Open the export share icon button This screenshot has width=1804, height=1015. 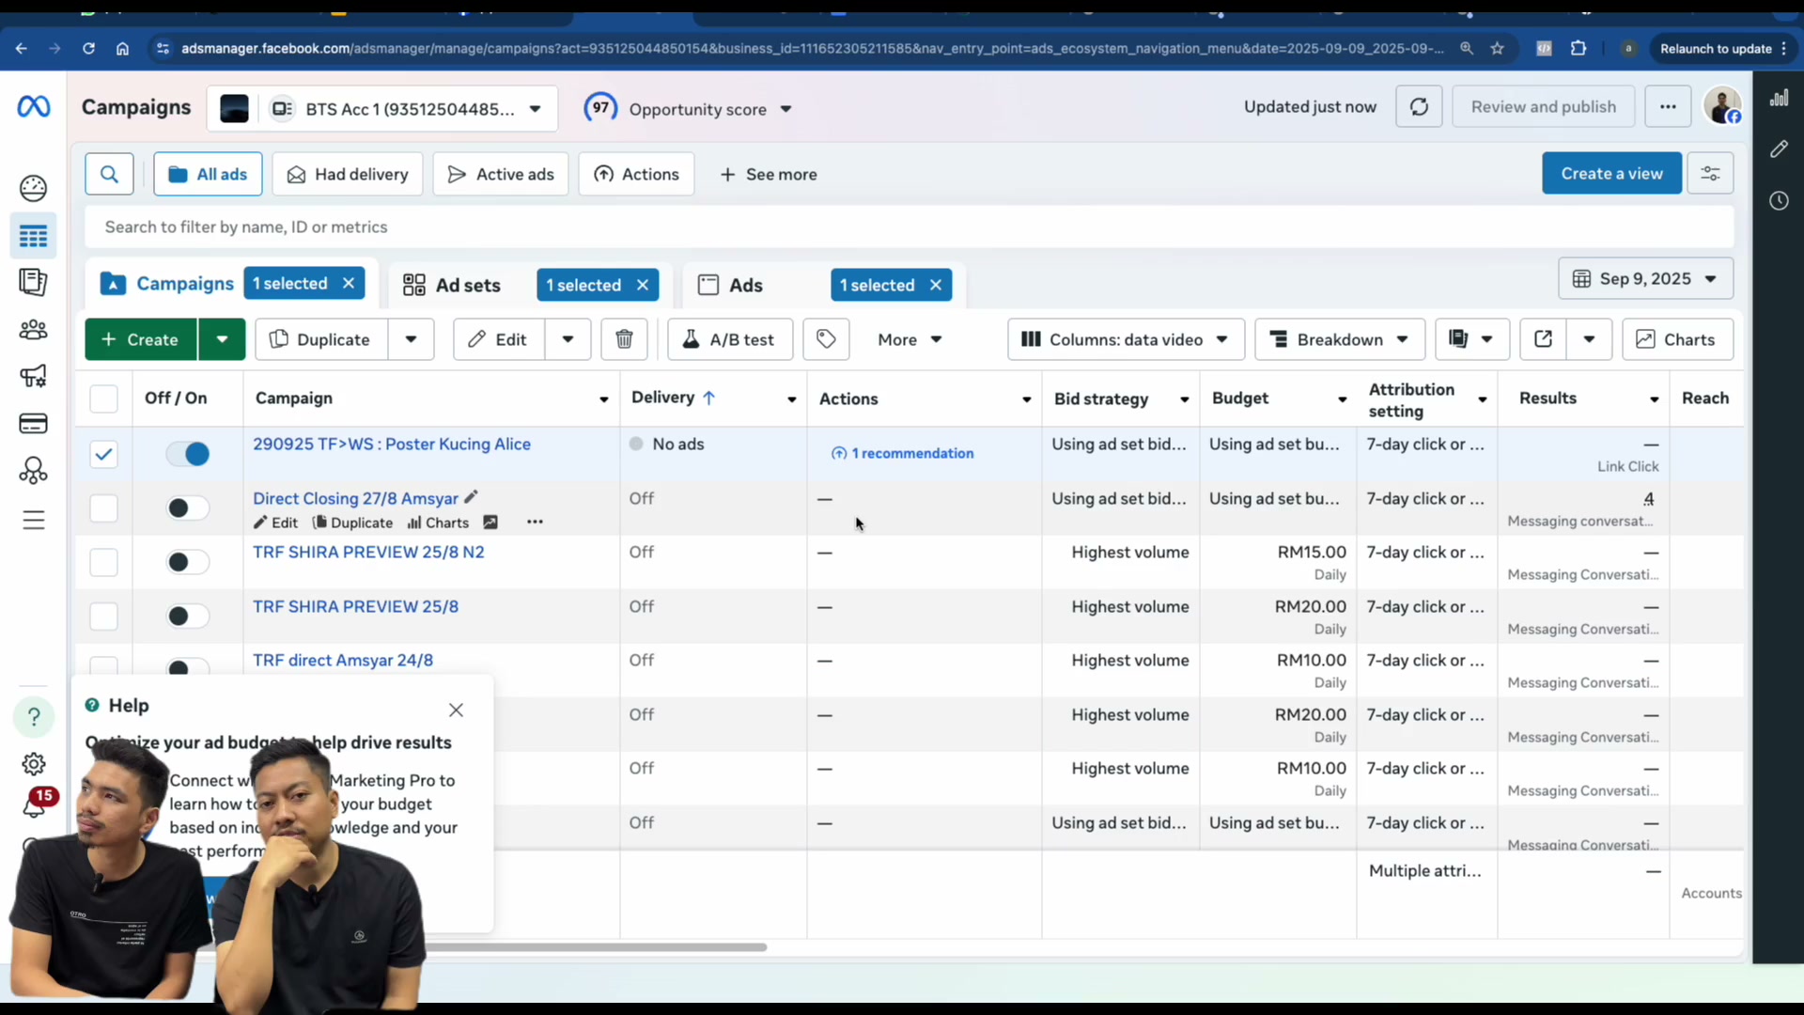[x=1543, y=339]
